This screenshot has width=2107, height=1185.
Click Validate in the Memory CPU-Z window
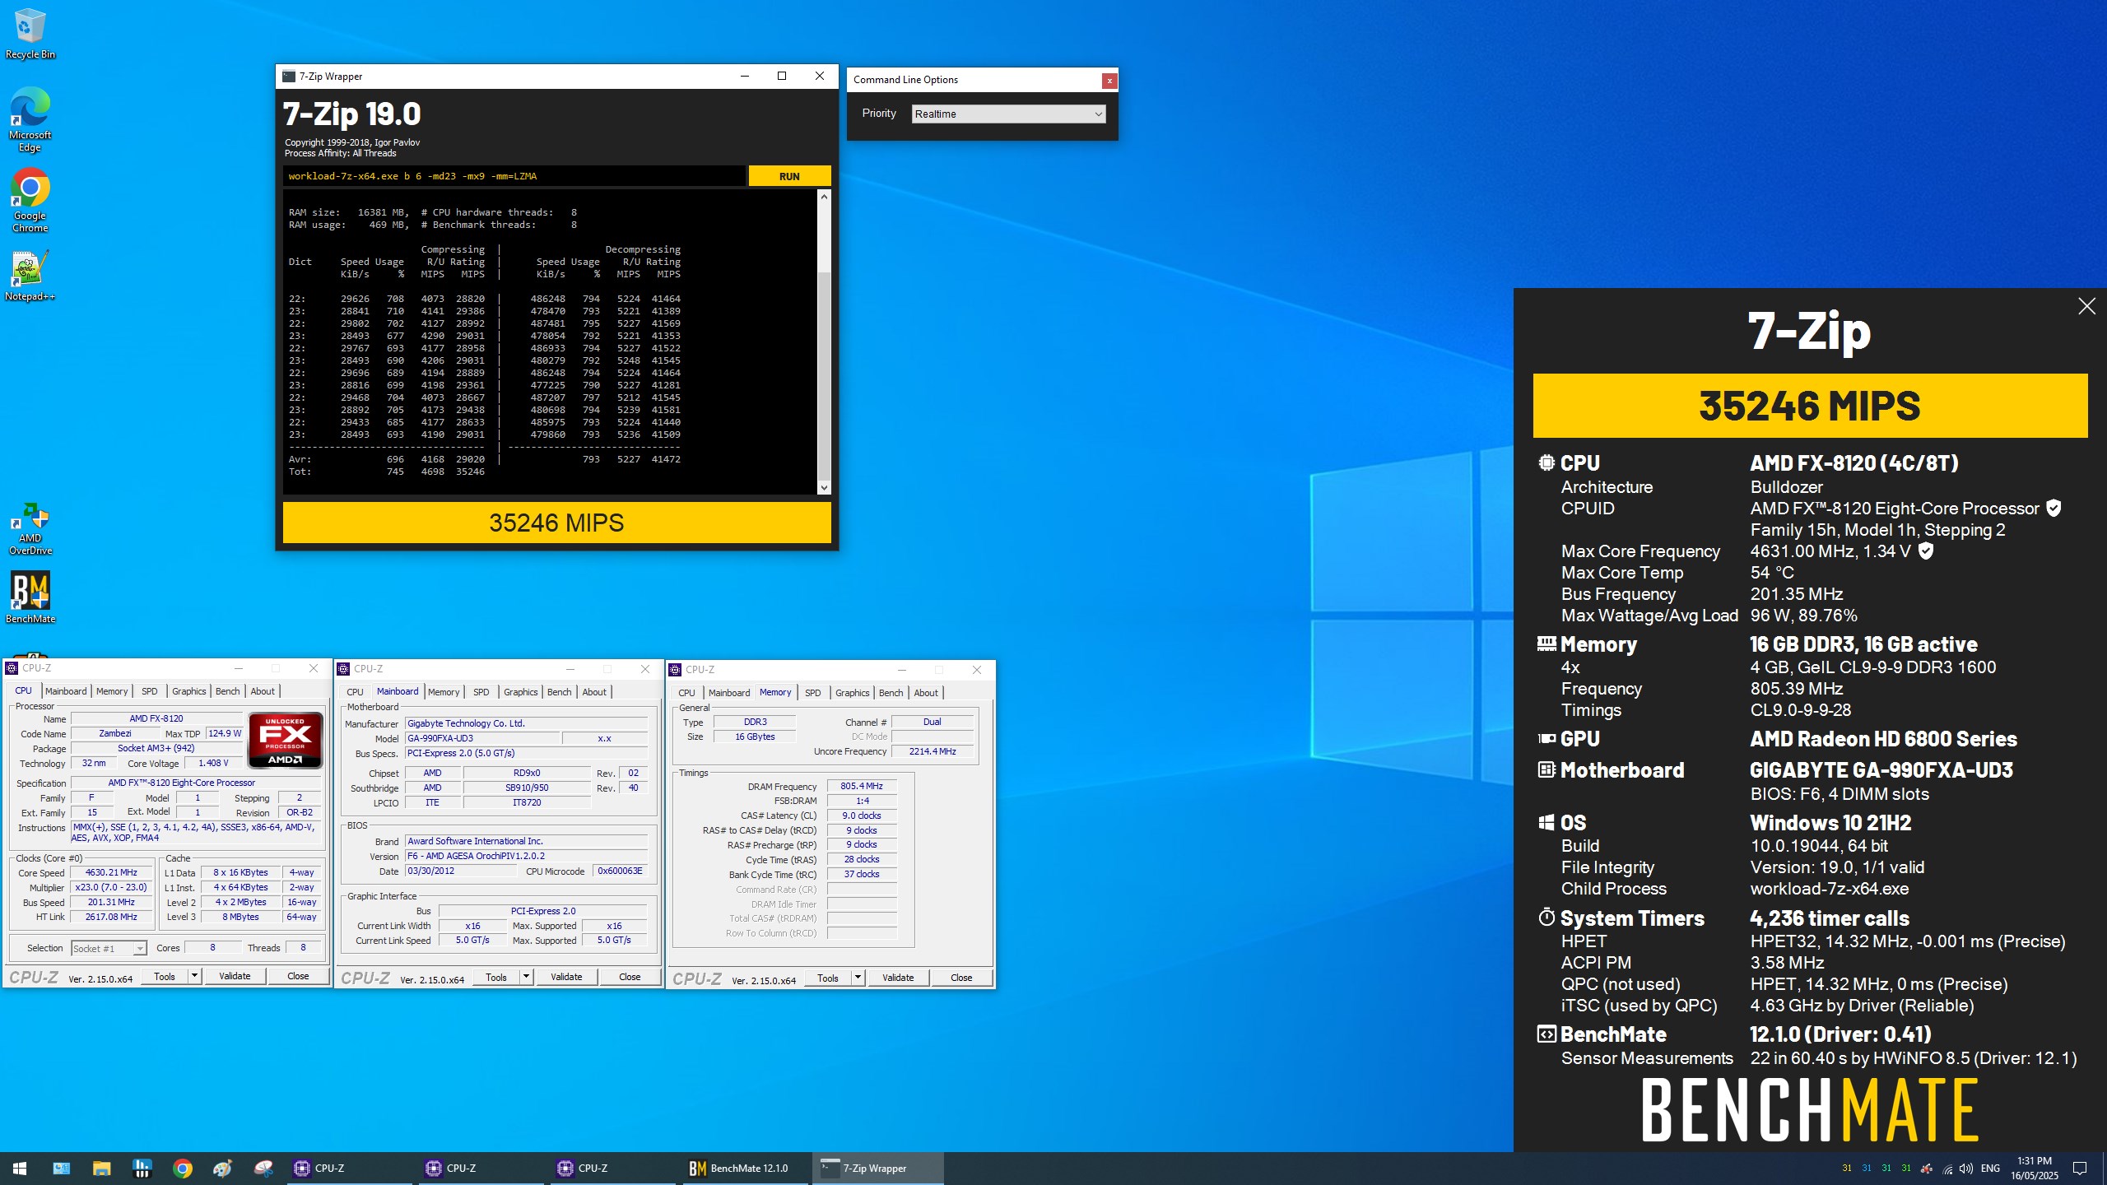[898, 978]
